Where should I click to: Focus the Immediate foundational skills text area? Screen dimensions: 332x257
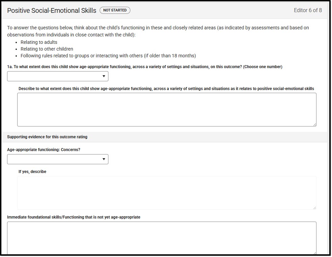tap(161, 237)
